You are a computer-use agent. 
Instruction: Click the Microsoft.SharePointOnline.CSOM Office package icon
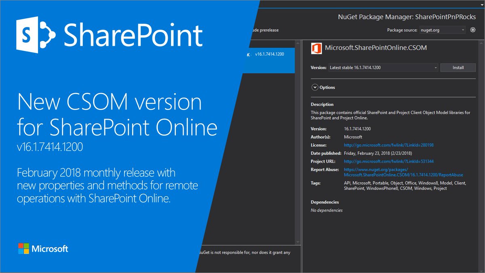316,48
